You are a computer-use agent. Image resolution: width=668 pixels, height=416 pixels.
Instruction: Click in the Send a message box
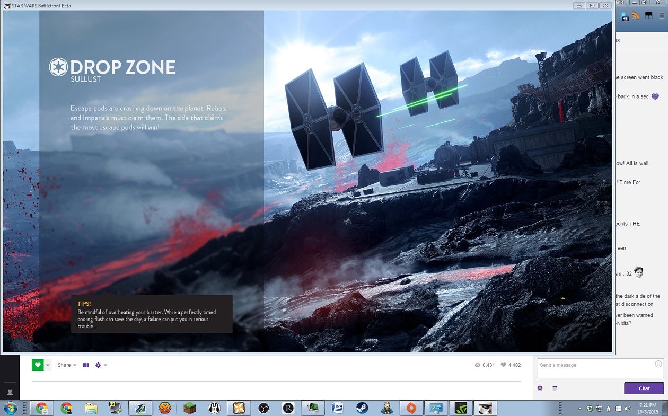[x=594, y=368]
